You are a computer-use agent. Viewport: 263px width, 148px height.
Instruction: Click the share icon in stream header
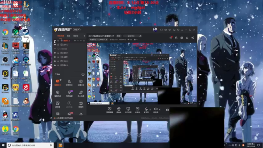pos(193,38)
